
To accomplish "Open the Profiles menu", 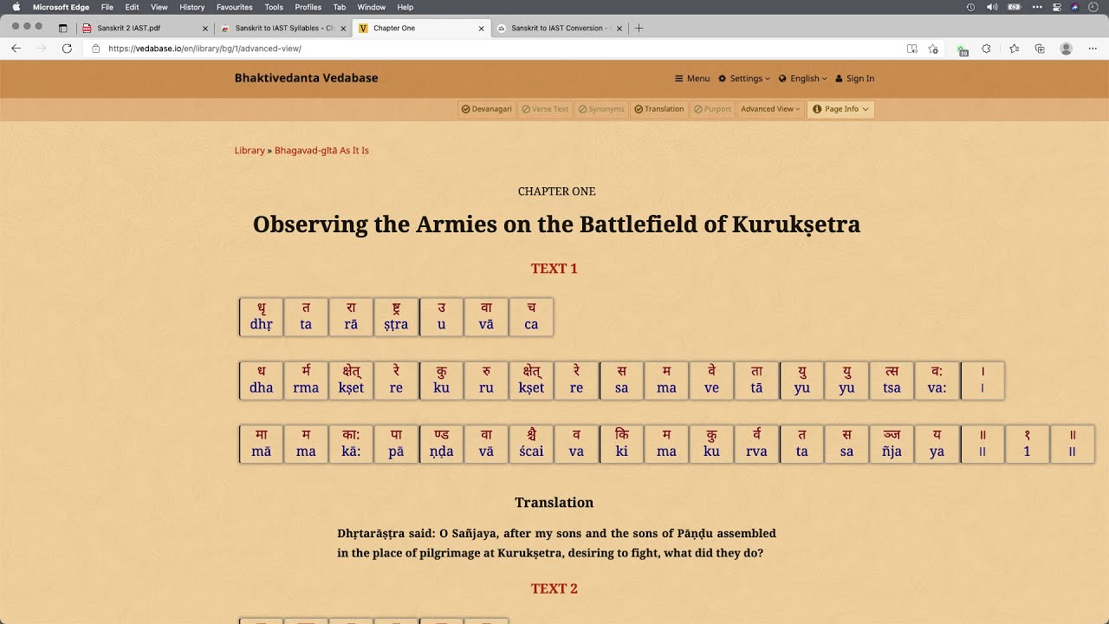I will point(308,7).
